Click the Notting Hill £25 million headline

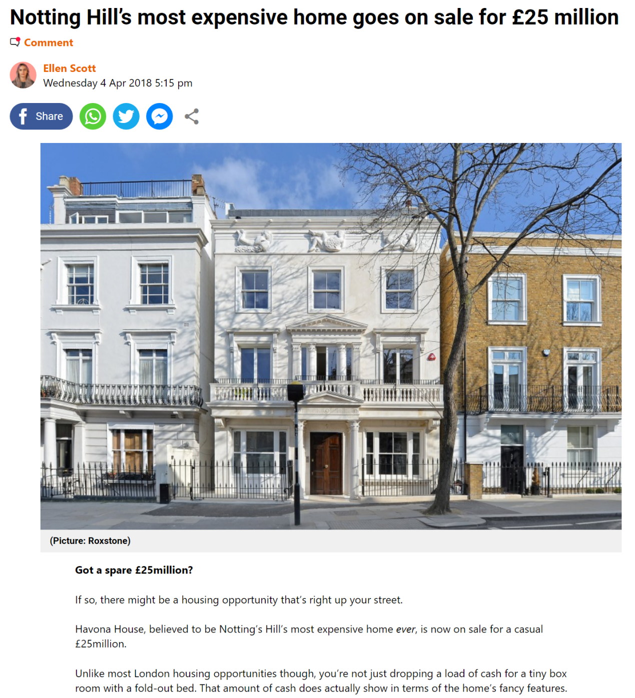314,17
